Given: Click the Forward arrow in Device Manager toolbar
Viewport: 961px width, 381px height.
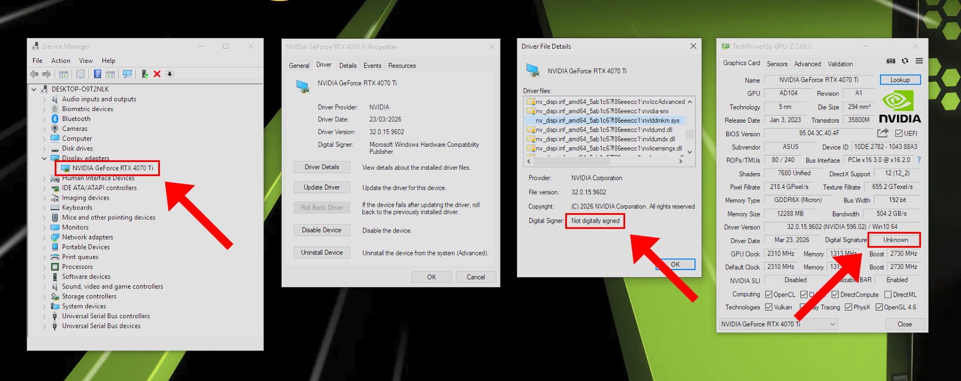Looking at the screenshot, I should (46, 74).
